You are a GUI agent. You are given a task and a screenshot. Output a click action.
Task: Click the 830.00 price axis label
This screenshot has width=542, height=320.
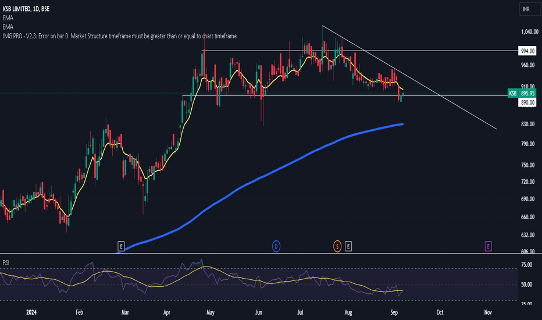(x=528, y=124)
